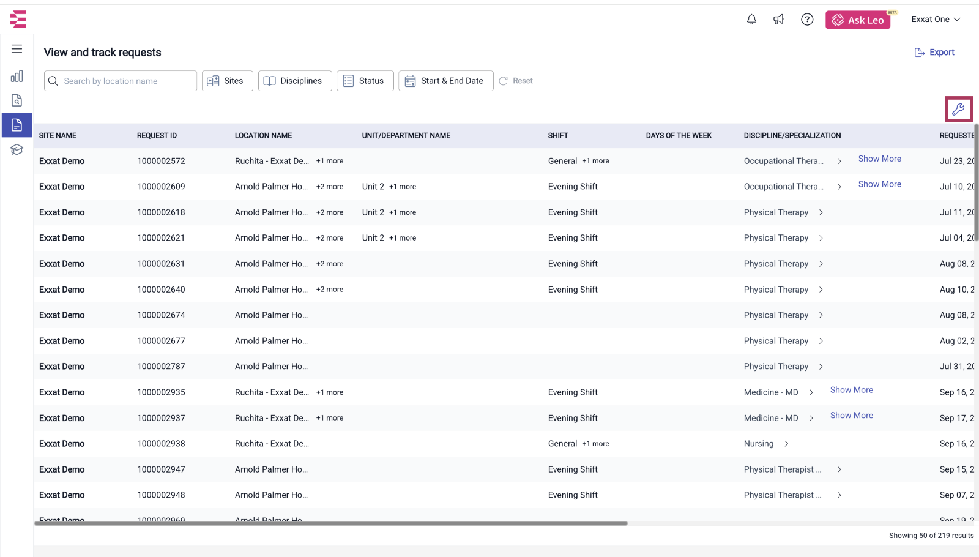979x557 pixels.
Task: Show More for request 1000002609
Action: click(x=879, y=184)
